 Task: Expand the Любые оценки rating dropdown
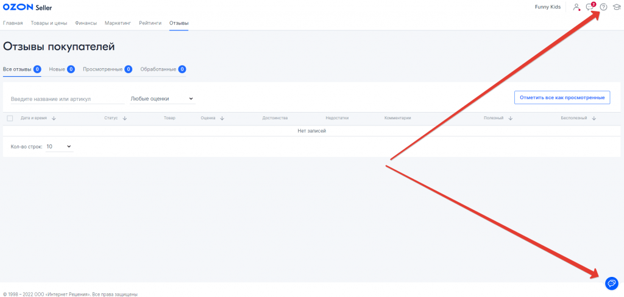[162, 99]
